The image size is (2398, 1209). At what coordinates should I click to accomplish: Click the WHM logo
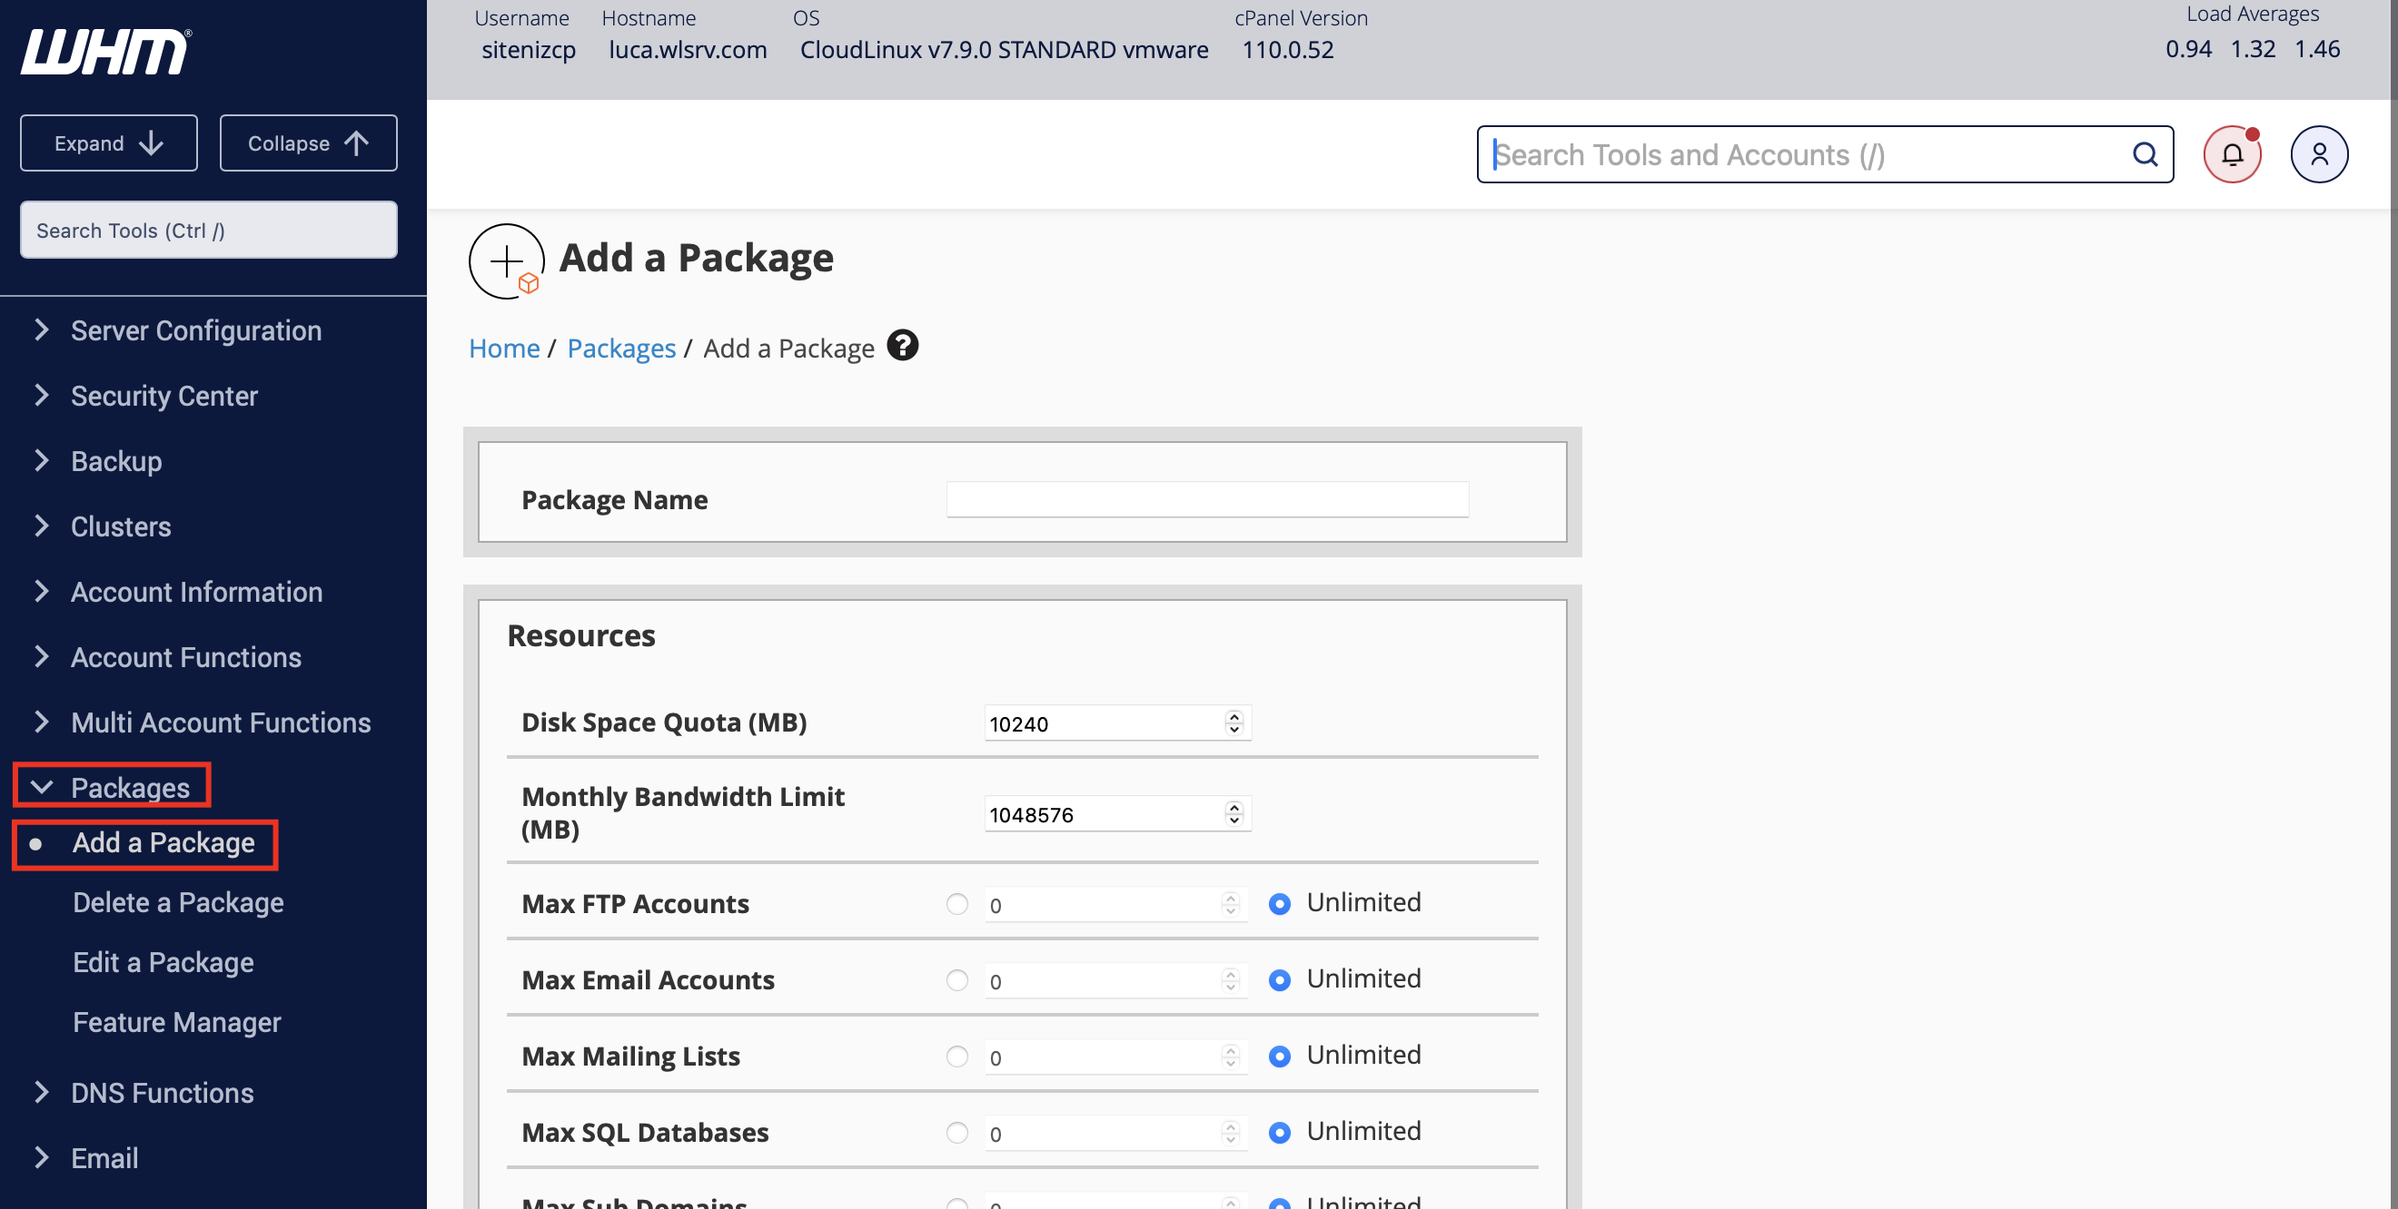(106, 50)
